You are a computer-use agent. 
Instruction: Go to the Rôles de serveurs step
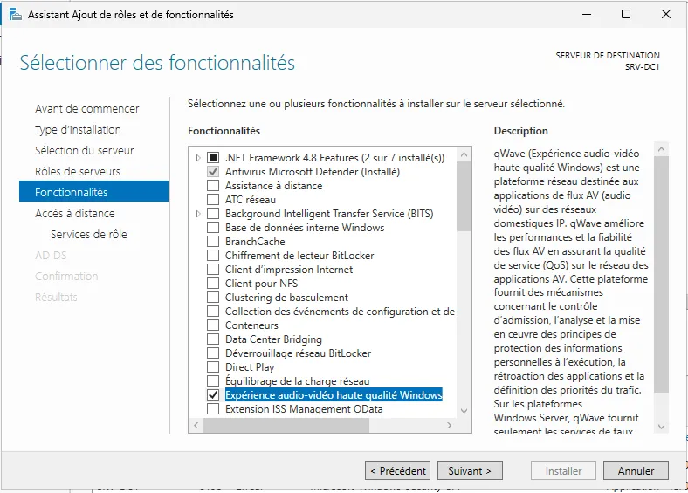[x=78, y=171]
